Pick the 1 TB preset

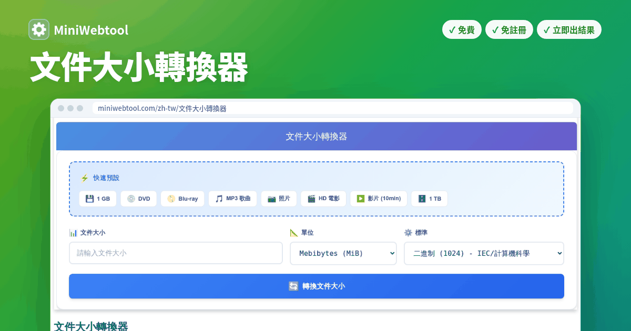click(x=430, y=199)
